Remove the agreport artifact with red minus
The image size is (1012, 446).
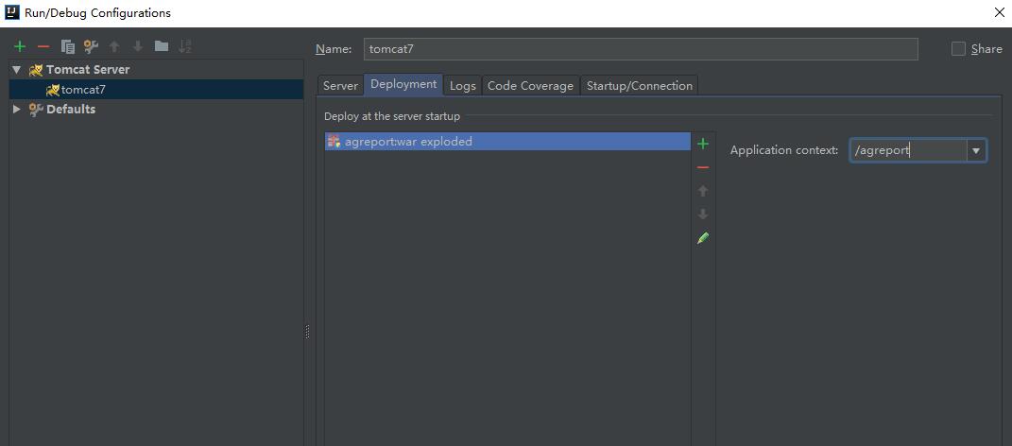pyautogui.click(x=703, y=167)
